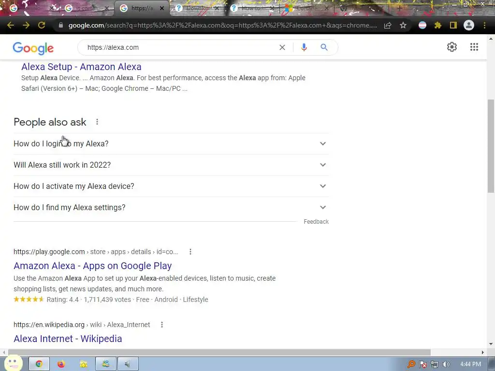Bookmark this page with the star icon
This screenshot has height=371, width=495.
coord(403,25)
